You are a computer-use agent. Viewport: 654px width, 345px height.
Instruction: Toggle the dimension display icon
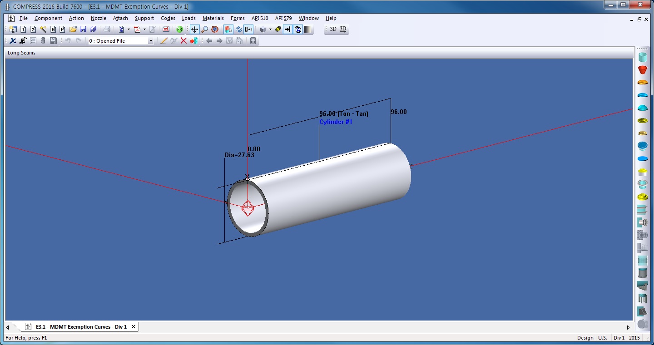coord(248,30)
